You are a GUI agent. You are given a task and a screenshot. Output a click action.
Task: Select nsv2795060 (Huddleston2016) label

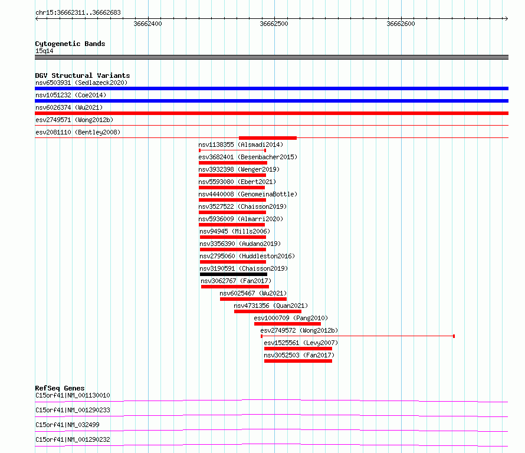tap(247, 256)
